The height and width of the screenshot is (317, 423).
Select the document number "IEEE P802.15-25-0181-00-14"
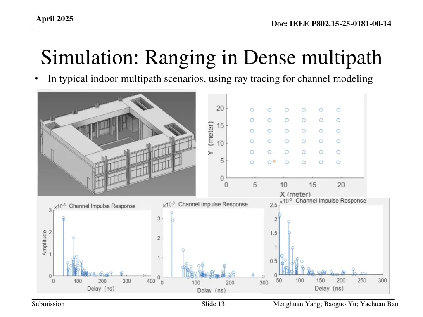click(x=340, y=24)
